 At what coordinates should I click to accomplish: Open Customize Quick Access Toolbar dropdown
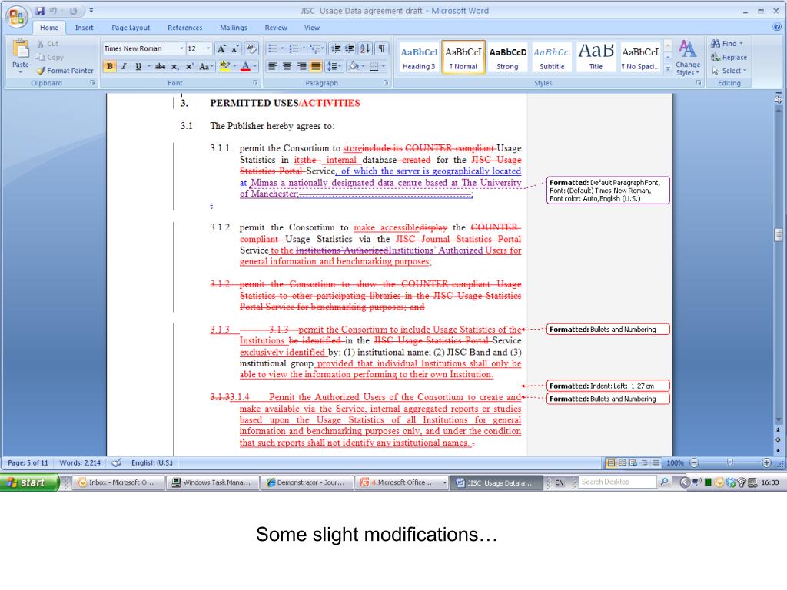pyautogui.click(x=91, y=11)
